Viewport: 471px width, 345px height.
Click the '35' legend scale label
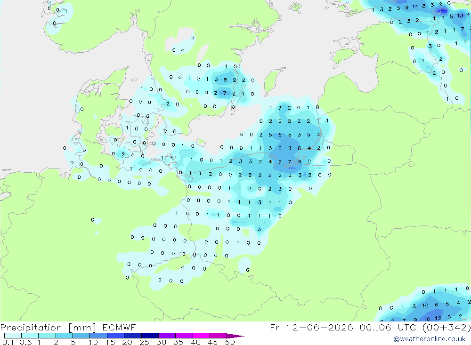(179, 342)
